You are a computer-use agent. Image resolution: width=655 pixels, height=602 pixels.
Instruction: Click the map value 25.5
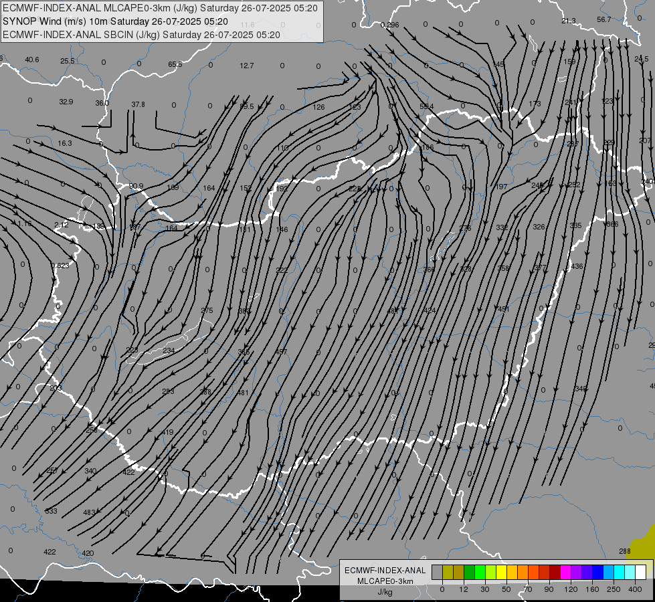point(68,61)
